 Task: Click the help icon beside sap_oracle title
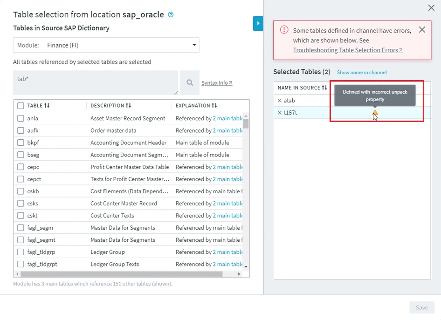point(171,15)
